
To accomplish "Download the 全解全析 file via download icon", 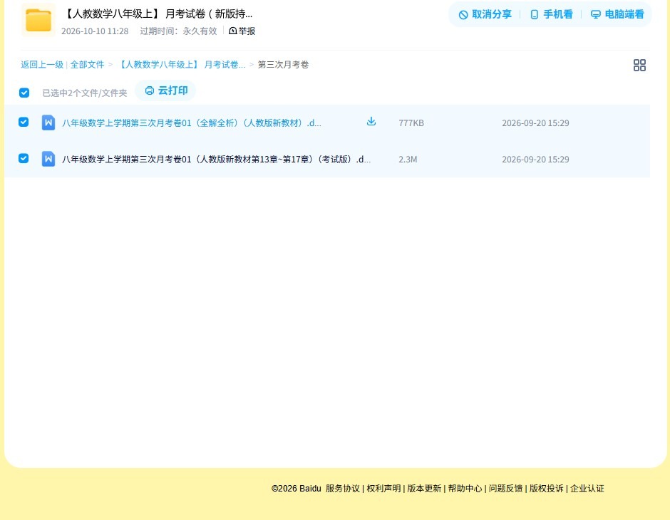I will coord(371,121).
